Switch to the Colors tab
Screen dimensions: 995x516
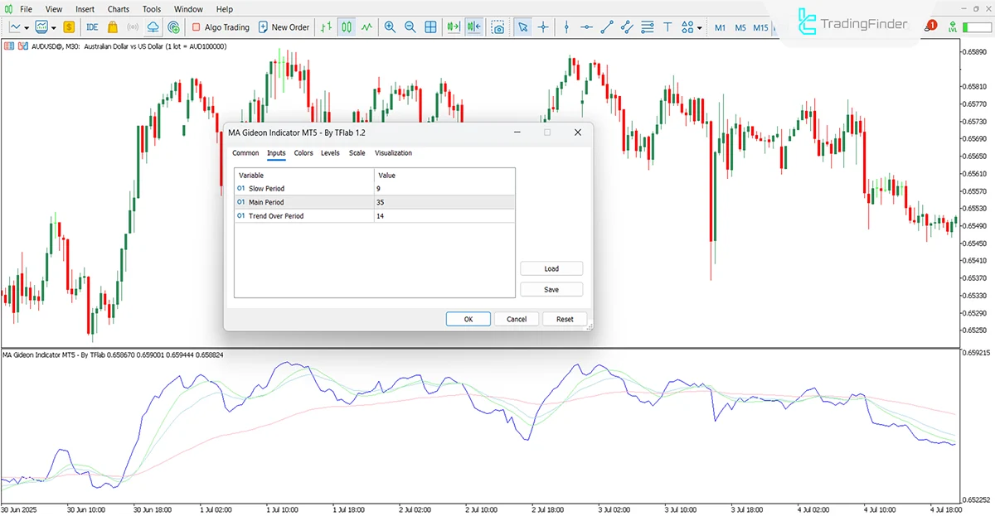pos(303,153)
